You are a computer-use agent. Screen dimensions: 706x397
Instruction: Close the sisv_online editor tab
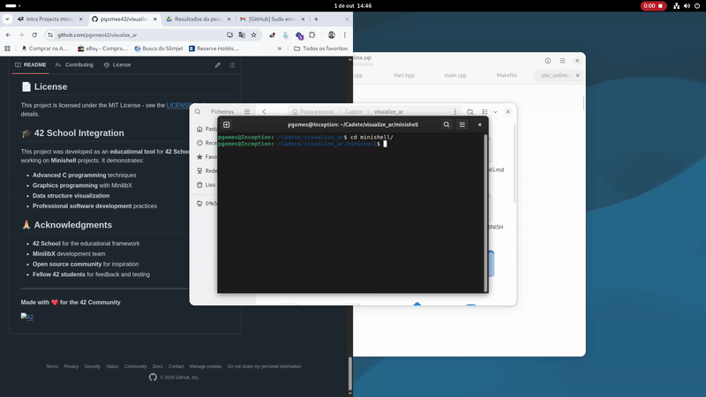pyautogui.click(x=577, y=75)
